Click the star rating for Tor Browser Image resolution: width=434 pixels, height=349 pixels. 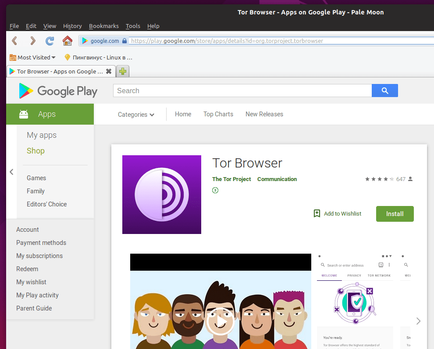[380, 179]
